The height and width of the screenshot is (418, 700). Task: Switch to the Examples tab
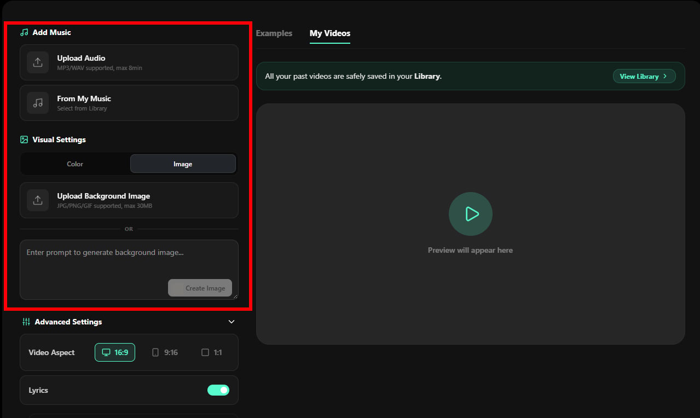click(274, 33)
